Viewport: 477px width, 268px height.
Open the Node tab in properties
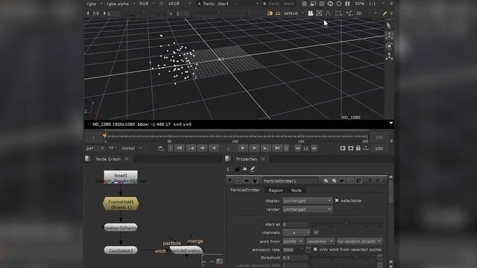[x=297, y=191]
